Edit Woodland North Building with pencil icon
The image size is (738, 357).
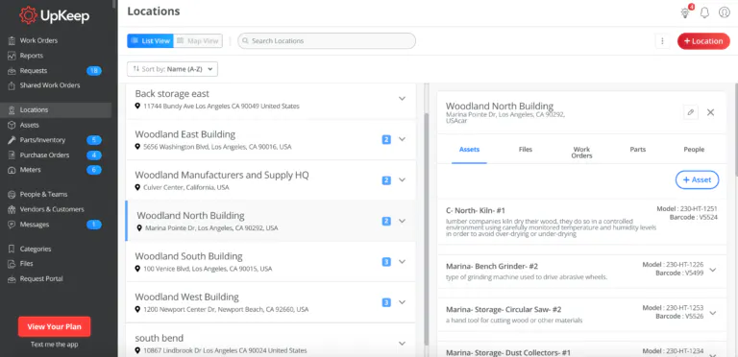[691, 112]
